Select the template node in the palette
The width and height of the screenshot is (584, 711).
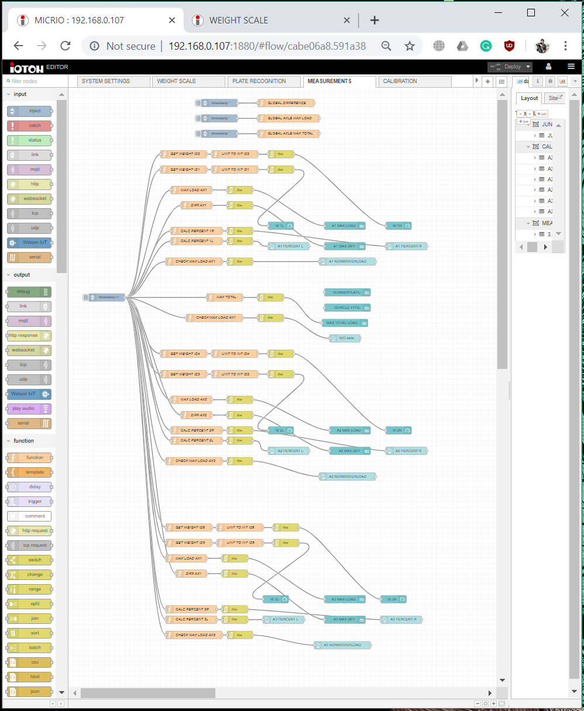point(29,472)
